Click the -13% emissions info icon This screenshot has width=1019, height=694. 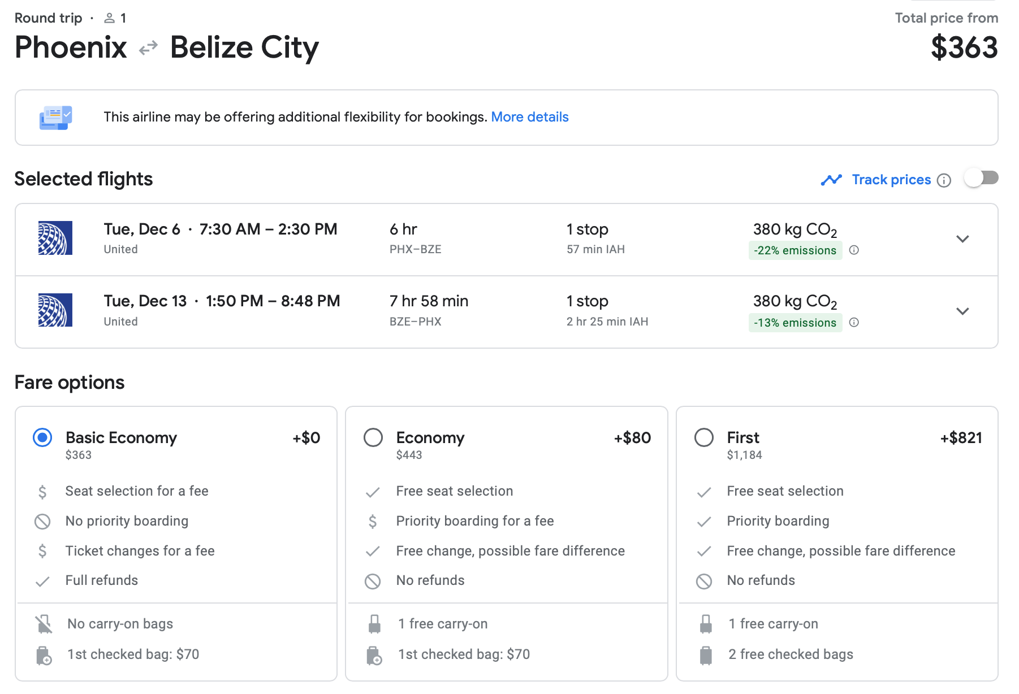click(854, 323)
